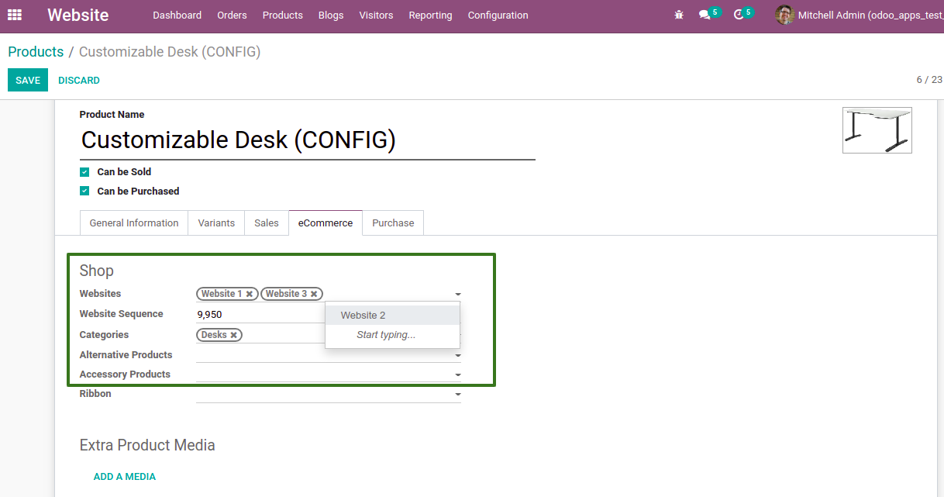Remove the Website 1 tag
The image size is (944, 497).
coord(250,295)
